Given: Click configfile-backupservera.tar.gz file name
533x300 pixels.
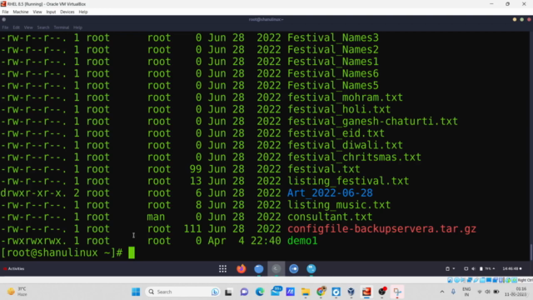Looking at the screenshot, I should pos(381,229).
